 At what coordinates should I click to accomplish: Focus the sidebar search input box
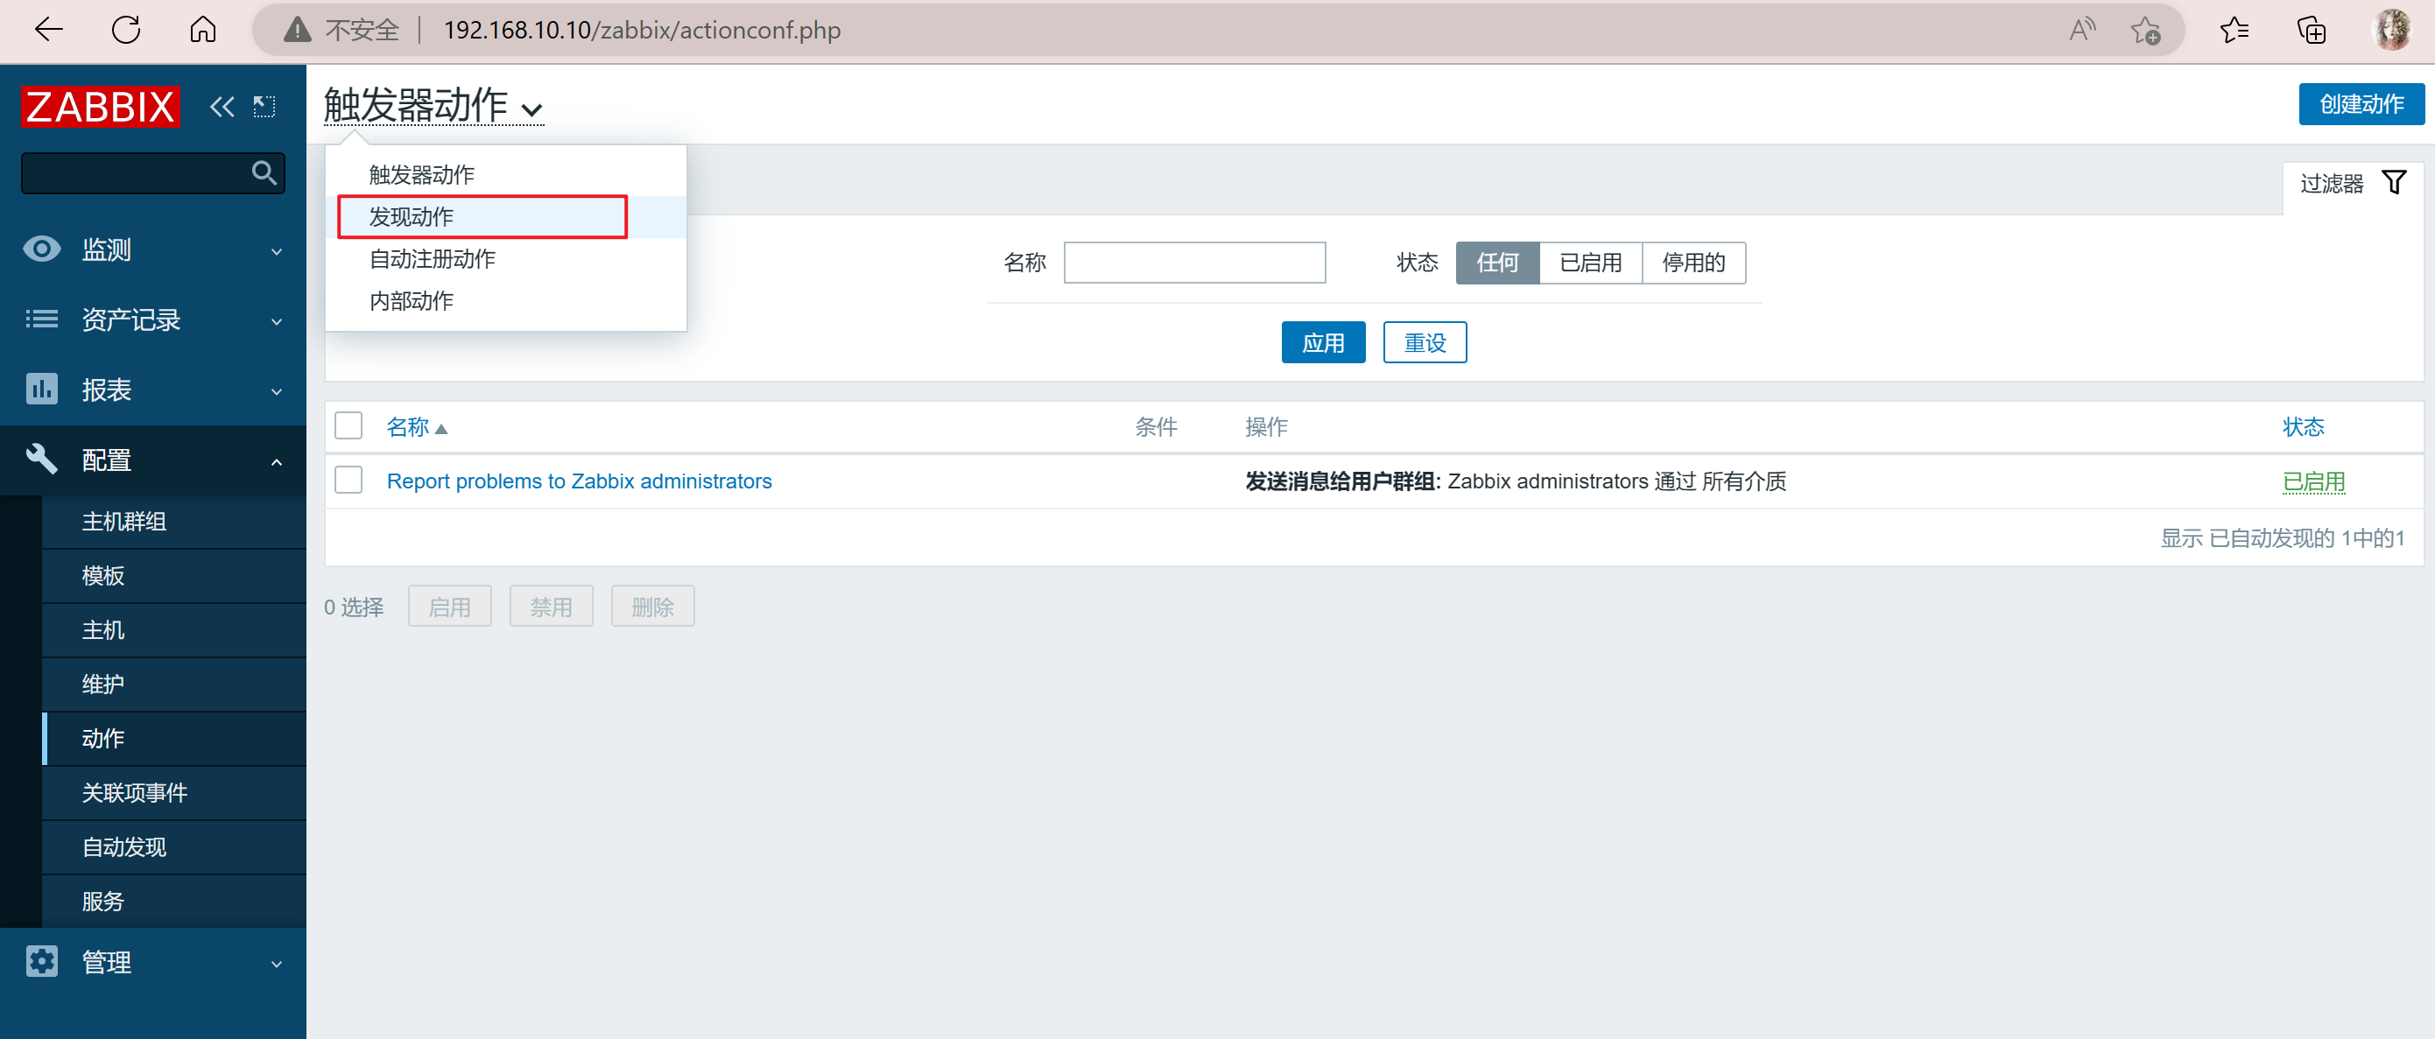(x=153, y=172)
